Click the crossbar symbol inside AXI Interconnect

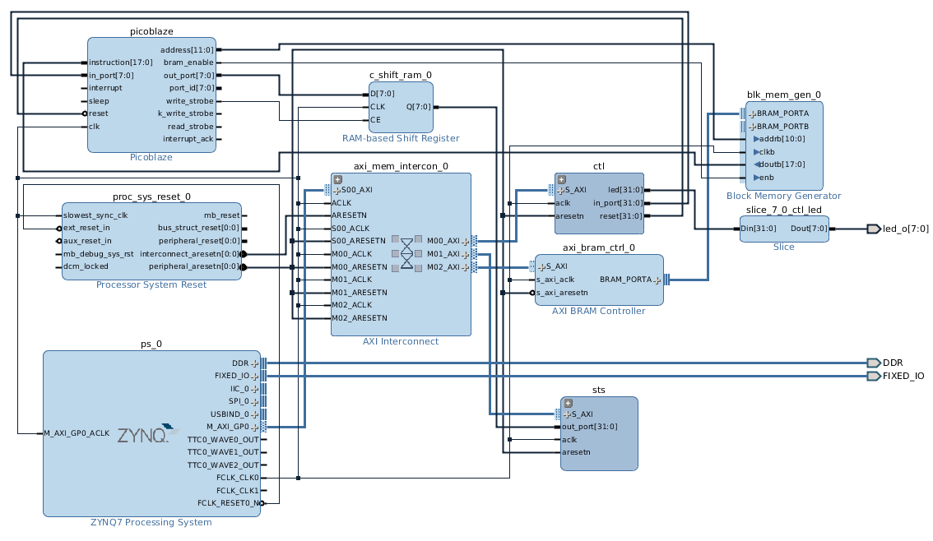[407, 254]
